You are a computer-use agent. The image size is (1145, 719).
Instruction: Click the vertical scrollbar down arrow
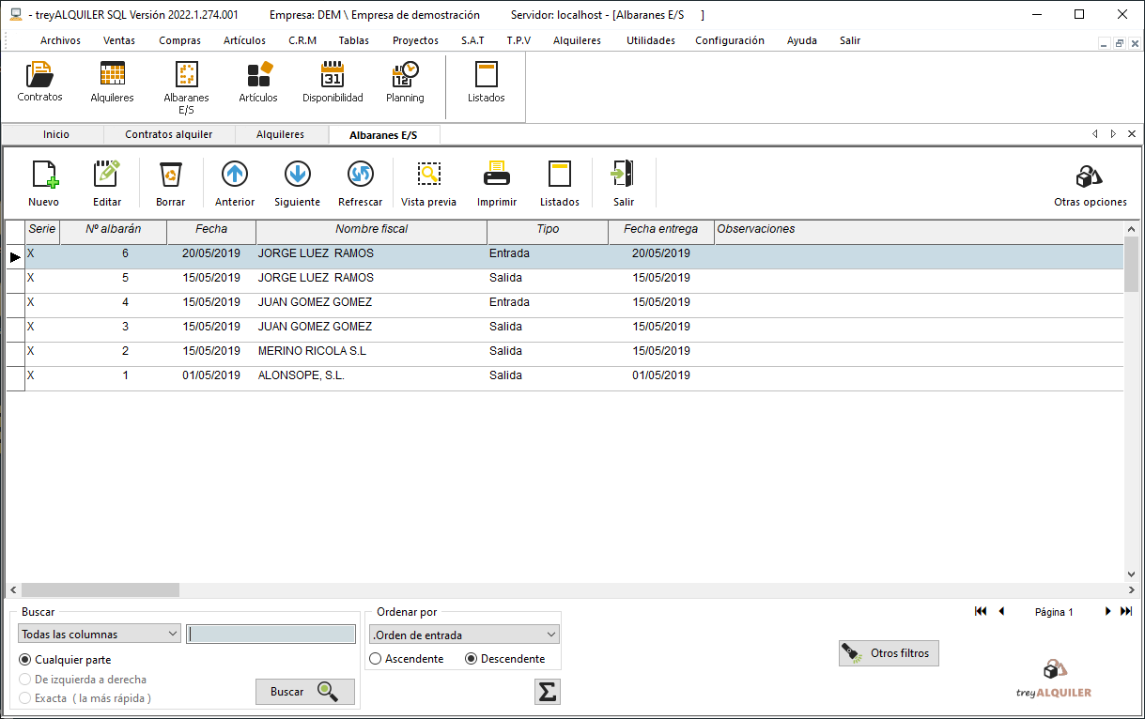pyautogui.click(x=1131, y=574)
